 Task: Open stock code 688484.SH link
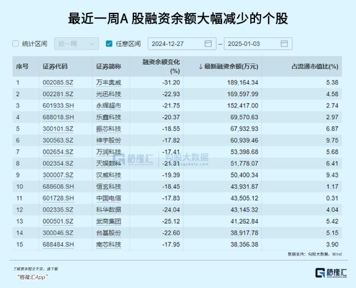(x=58, y=245)
